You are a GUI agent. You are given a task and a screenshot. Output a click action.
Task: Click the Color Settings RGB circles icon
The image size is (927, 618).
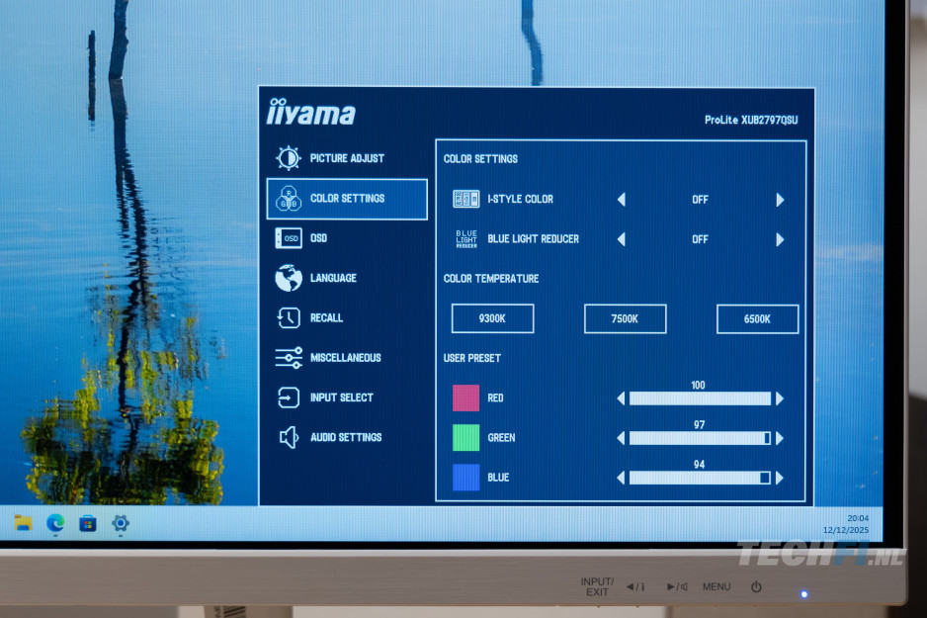pyautogui.click(x=288, y=199)
